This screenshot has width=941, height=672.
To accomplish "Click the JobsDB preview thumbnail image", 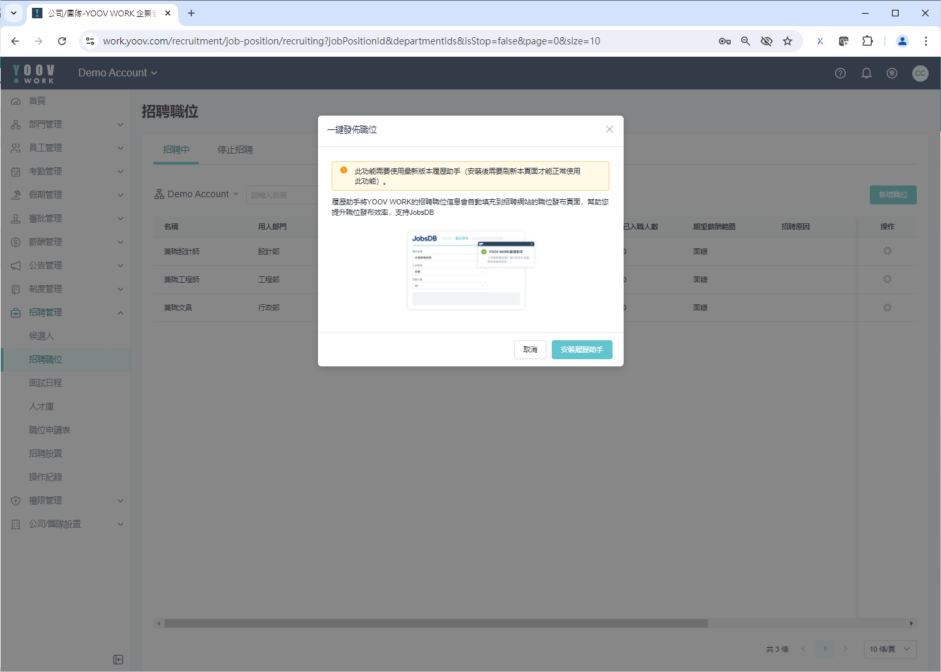I will pos(470,270).
